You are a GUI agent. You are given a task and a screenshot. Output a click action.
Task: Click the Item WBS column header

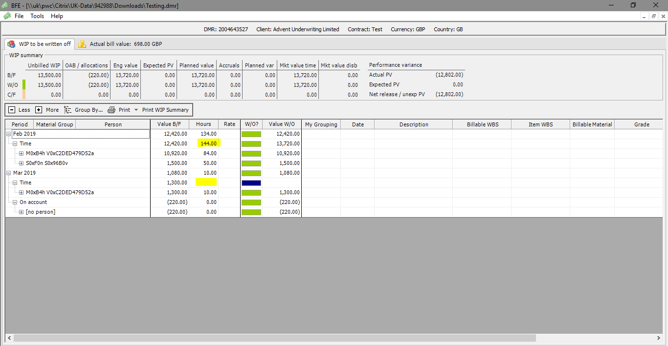click(541, 124)
